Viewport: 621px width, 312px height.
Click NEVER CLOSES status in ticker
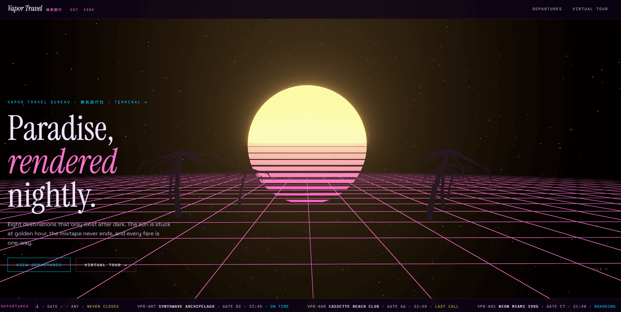pos(103,307)
